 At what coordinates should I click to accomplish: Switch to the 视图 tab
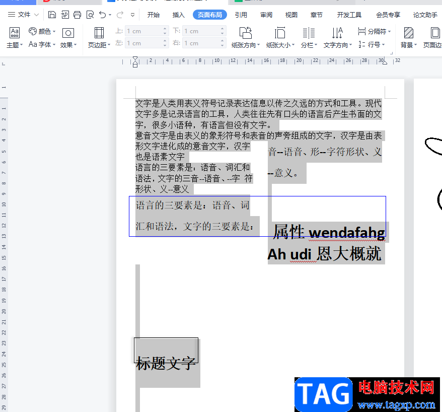(291, 15)
